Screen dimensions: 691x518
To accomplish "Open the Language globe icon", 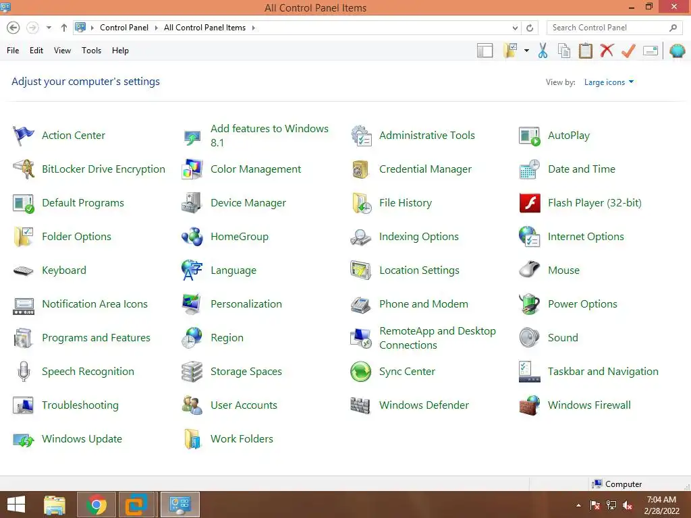I will point(192,270).
